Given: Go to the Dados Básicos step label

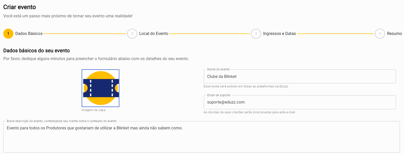Looking at the screenshot, I should click(x=29, y=34).
